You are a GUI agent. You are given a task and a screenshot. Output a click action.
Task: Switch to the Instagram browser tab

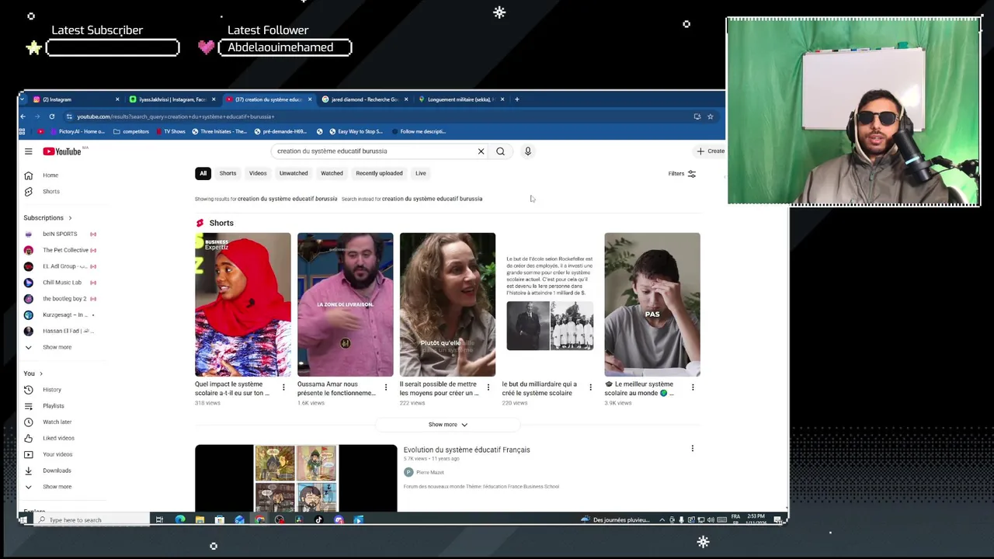pyautogui.click(x=75, y=99)
